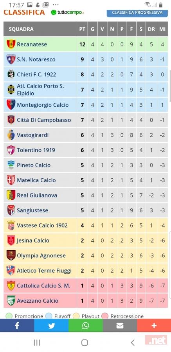Screen dimensions: 171x352
Task: Open the tuttocampo logo link
Action: click(x=67, y=13)
